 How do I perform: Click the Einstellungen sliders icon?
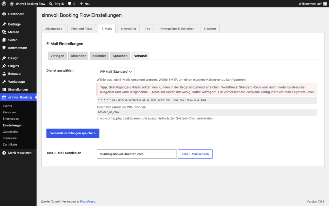[x=4, y=89]
